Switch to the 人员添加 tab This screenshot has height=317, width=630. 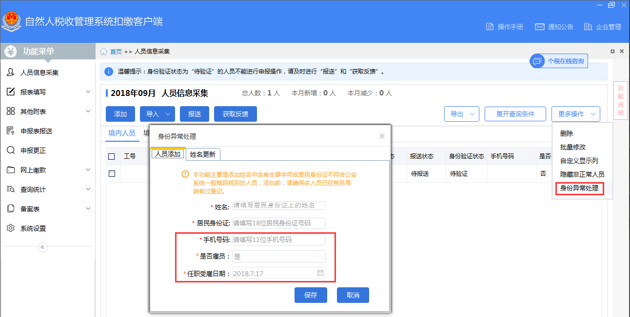coord(167,154)
